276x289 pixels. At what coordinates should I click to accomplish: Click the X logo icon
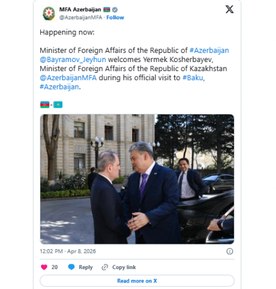[230, 9]
